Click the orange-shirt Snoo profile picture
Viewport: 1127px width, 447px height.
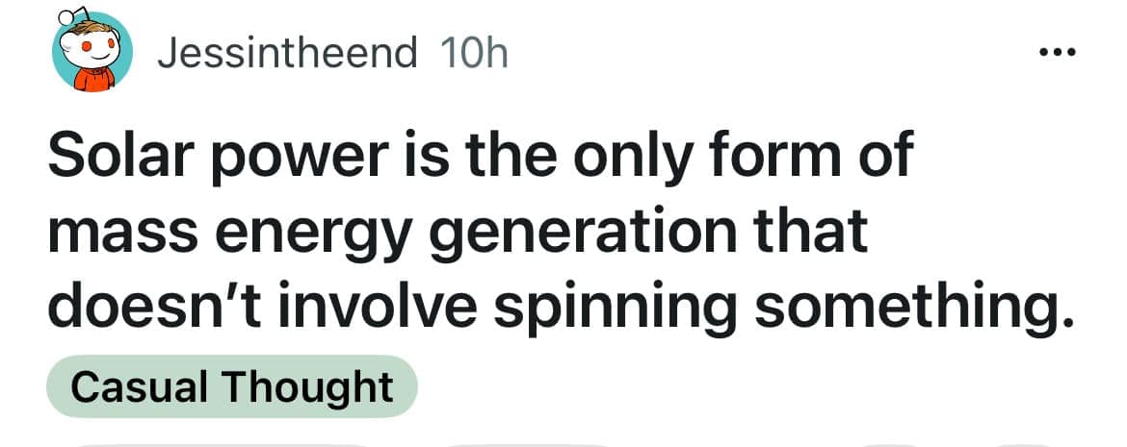[x=90, y=54]
